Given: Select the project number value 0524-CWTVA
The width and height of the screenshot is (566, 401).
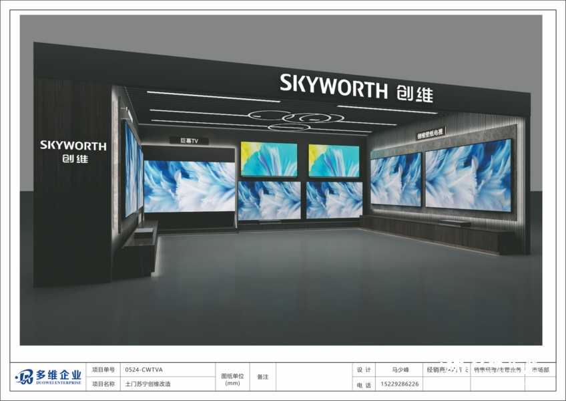Looking at the screenshot, I should click(x=144, y=370).
